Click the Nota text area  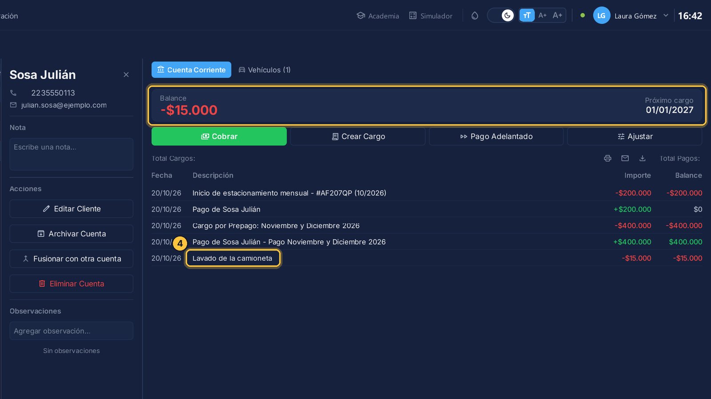click(72, 154)
